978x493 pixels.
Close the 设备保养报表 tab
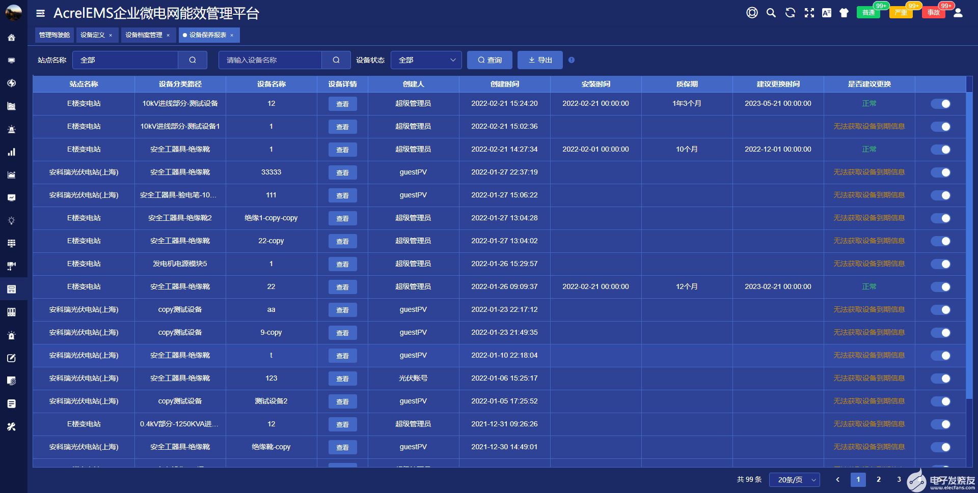coord(232,35)
